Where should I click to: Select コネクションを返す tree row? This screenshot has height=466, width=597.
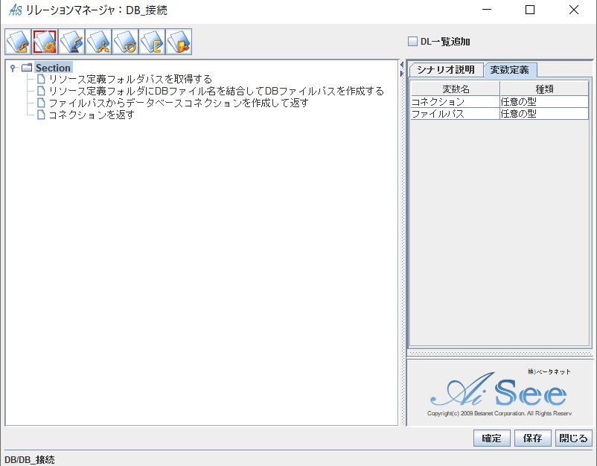92,115
